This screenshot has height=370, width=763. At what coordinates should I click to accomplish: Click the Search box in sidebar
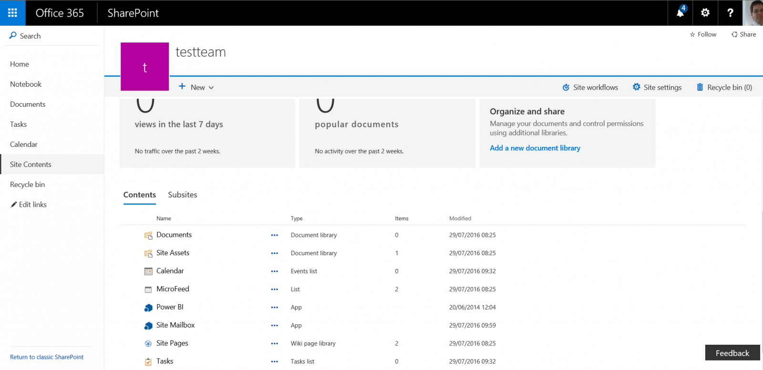coord(52,36)
